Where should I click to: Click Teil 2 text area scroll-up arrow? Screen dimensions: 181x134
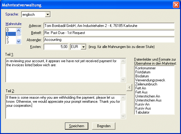[123, 98]
